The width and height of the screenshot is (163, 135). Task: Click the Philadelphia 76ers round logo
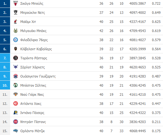15,40
